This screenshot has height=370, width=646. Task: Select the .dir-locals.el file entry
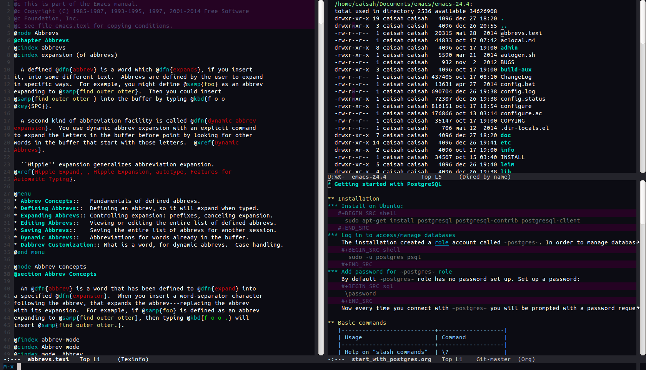[524, 128]
